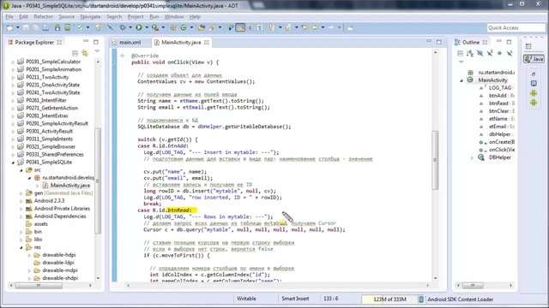
Task: Toggle Sort alphabetically in Outline
Action: pyautogui.click(x=470, y=53)
